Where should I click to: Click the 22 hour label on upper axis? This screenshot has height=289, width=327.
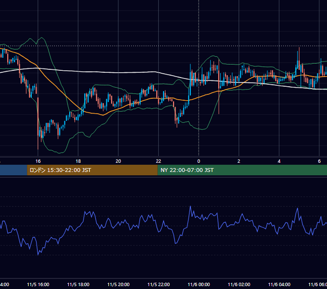[159, 161]
